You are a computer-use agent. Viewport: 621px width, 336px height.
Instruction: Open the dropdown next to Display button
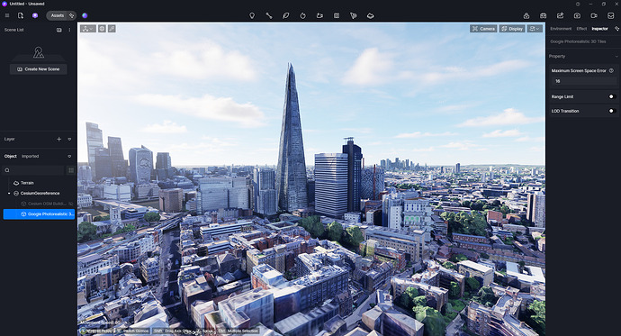(535, 29)
